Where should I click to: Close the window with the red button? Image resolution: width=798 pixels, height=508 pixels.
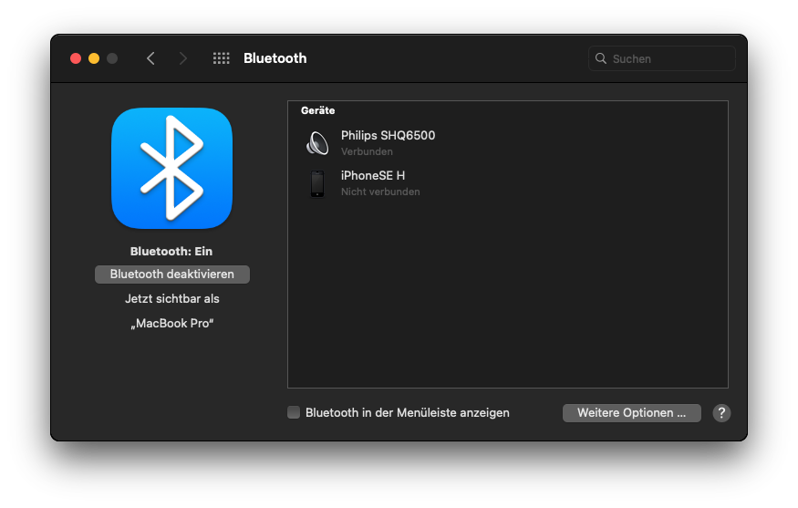76,58
